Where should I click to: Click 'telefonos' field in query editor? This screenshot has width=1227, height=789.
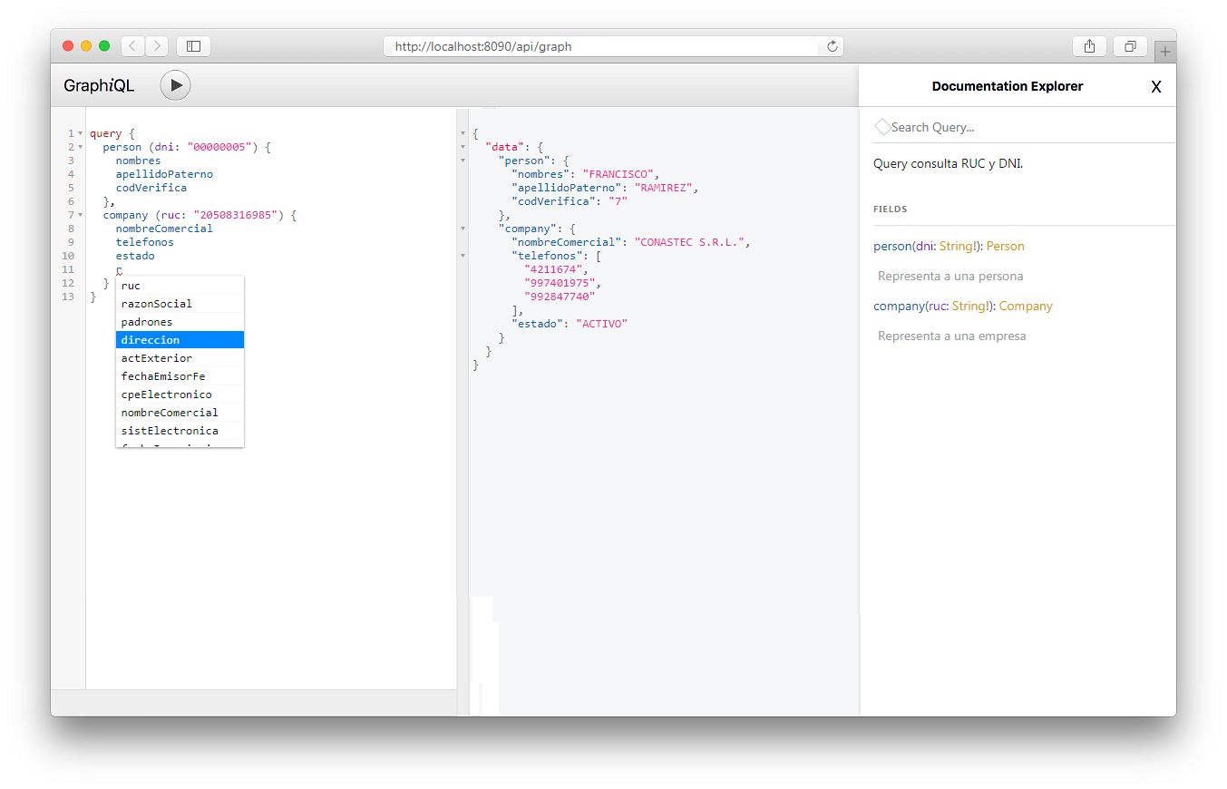144,242
